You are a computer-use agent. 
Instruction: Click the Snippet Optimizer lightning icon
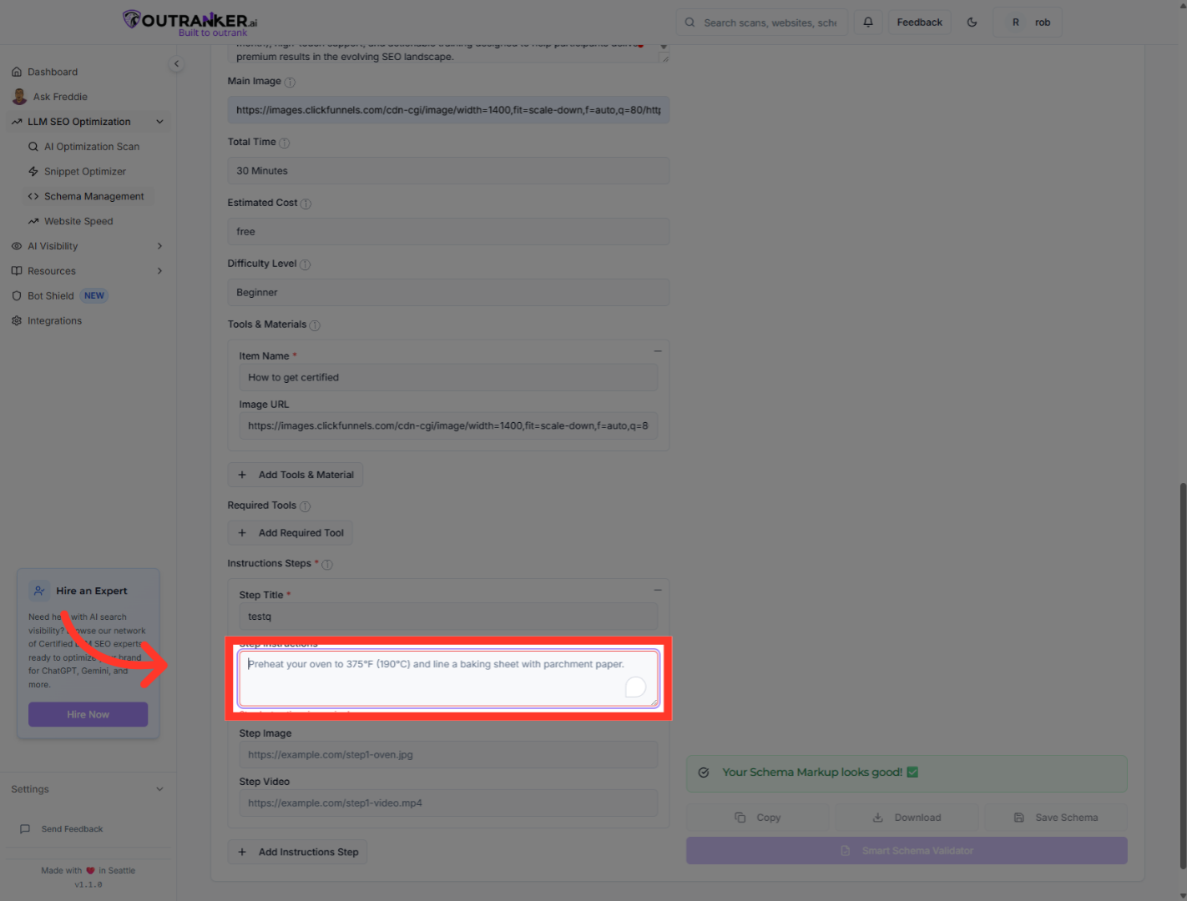(x=33, y=172)
